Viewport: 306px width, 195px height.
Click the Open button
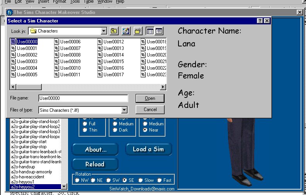click(x=150, y=98)
